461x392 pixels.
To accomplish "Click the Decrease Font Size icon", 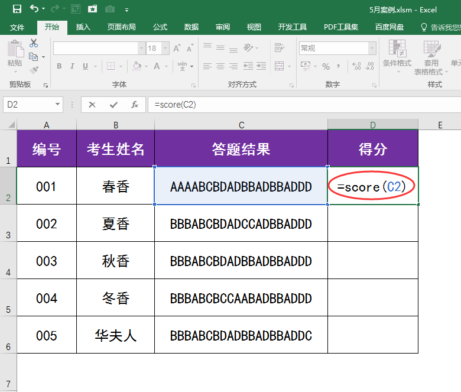I will (190, 48).
